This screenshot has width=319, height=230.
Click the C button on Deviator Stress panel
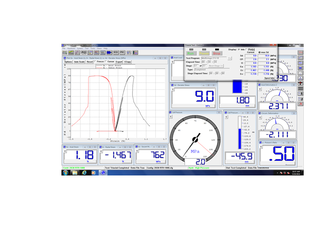coord(173,90)
